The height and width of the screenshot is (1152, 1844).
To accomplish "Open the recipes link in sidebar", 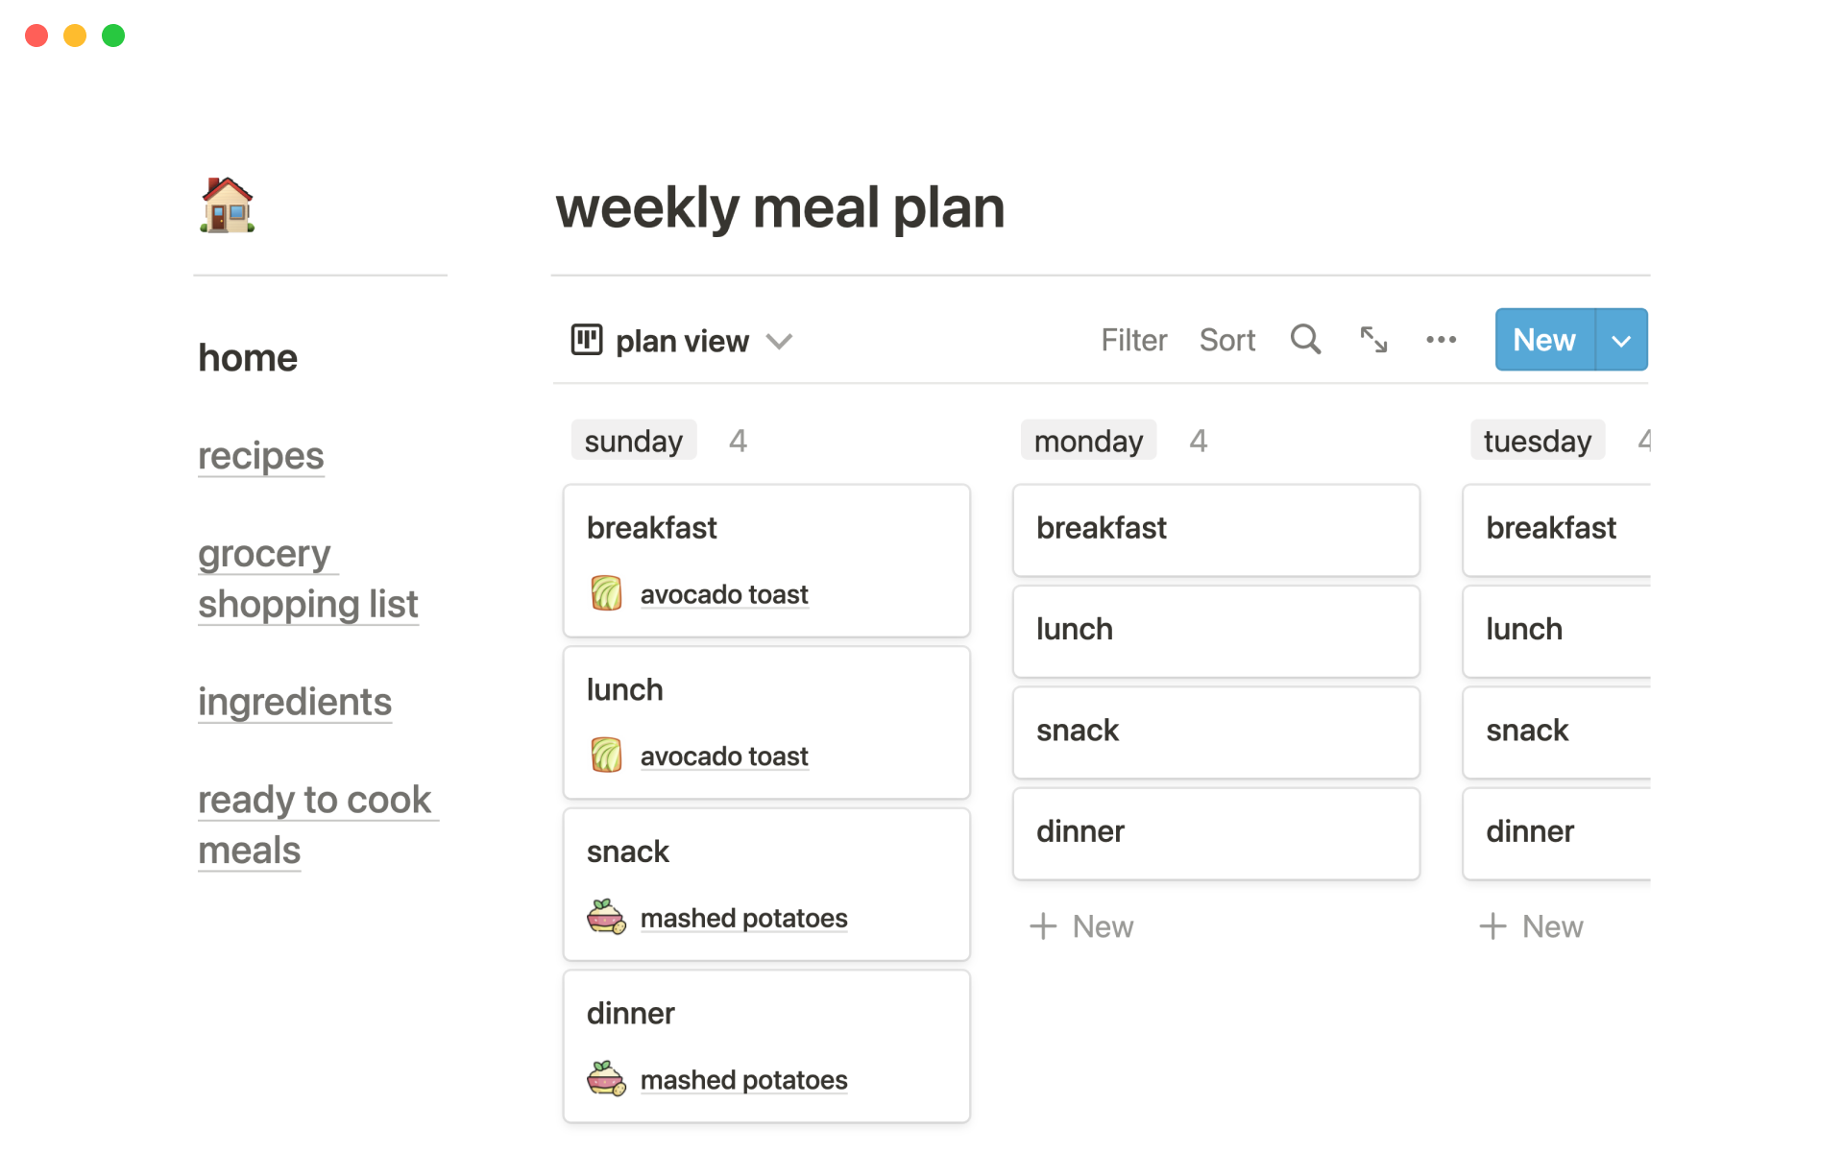I will [x=260, y=456].
